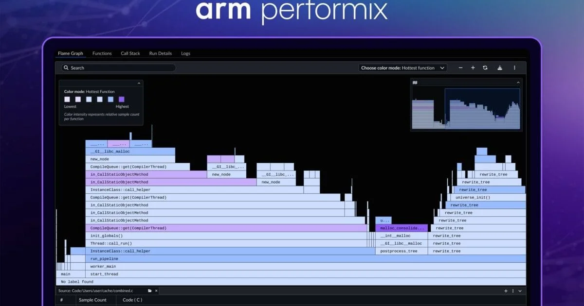This screenshot has width=584, height=306.
Task: Open the folder icon next to combined.c path
Action: click(150, 290)
